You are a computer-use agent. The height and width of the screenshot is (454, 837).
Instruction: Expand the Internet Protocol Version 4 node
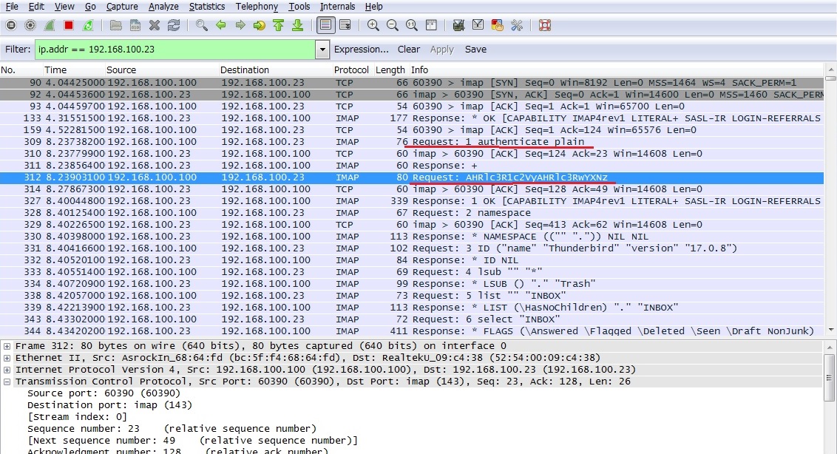[x=7, y=370]
